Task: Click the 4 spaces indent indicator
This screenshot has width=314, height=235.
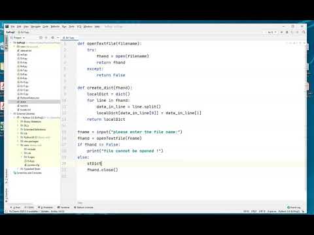Action: (271, 211)
